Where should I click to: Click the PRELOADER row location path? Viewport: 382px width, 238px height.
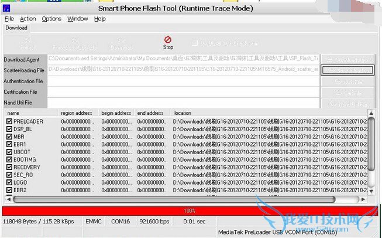click(270, 121)
